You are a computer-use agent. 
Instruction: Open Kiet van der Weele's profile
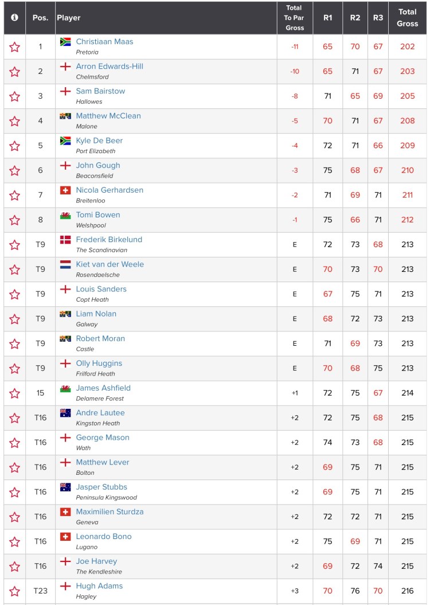tap(110, 264)
